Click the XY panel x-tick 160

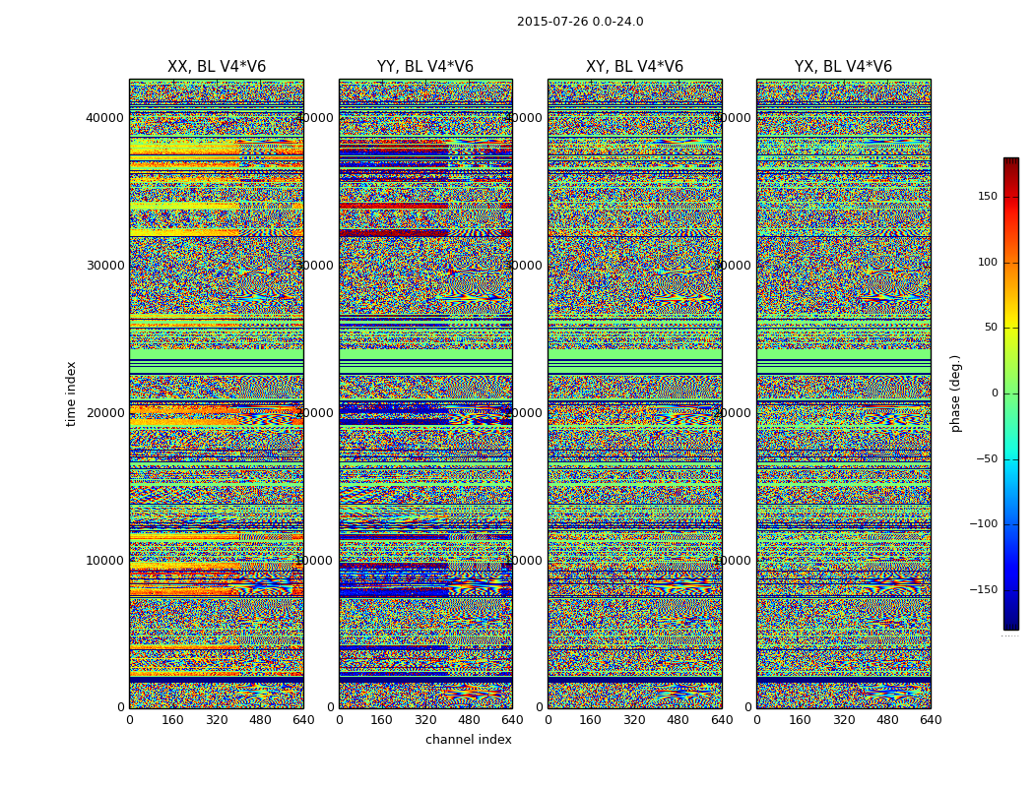coord(591,720)
